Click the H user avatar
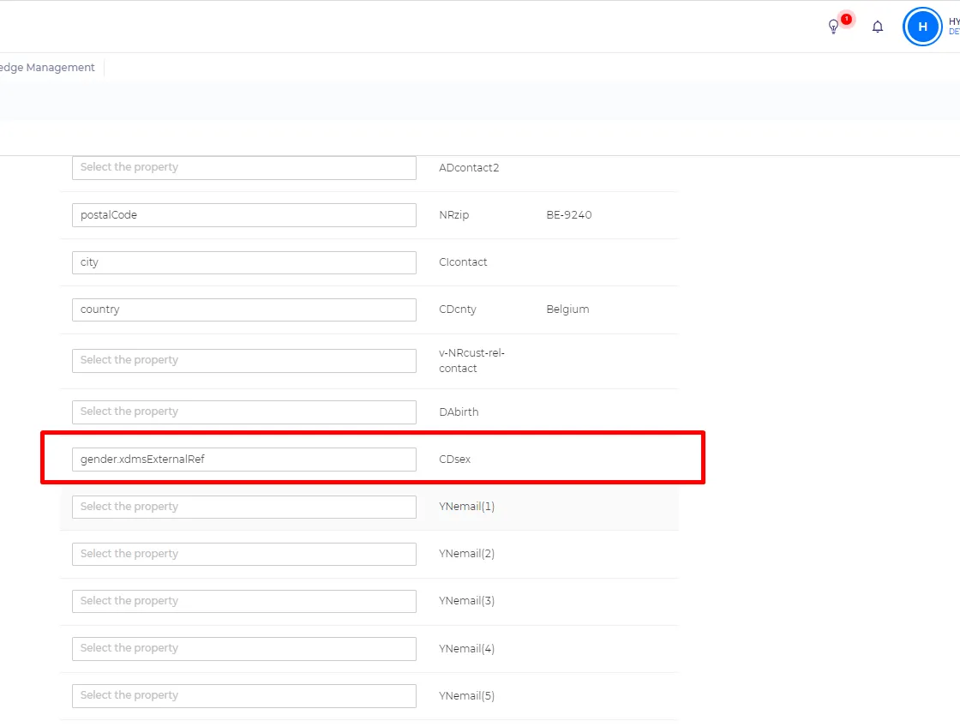The height and width of the screenshot is (727, 960). pyautogui.click(x=922, y=27)
